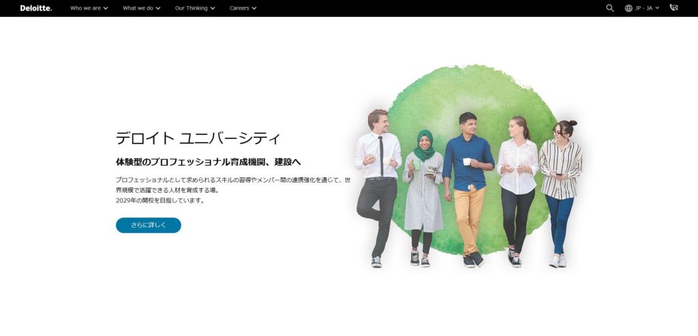The image size is (698, 336).
Task: Open the What we do menu
Action: (138, 8)
